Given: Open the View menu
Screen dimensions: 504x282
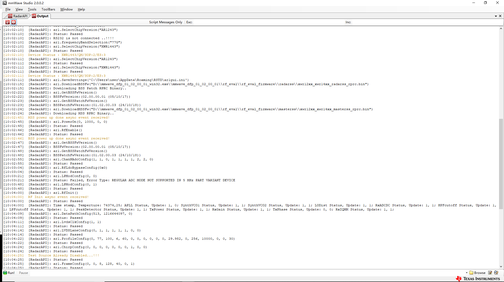Looking at the screenshot, I should pyautogui.click(x=19, y=9).
